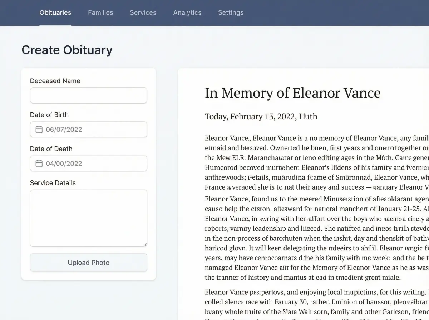Go to the Analytics tab
The image size is (429, 320).
[x=187, y=12]
